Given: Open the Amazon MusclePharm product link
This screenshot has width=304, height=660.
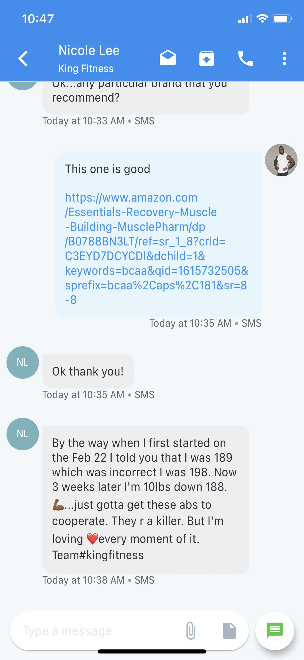Looking at the screenshot, I should pos(156,248).
